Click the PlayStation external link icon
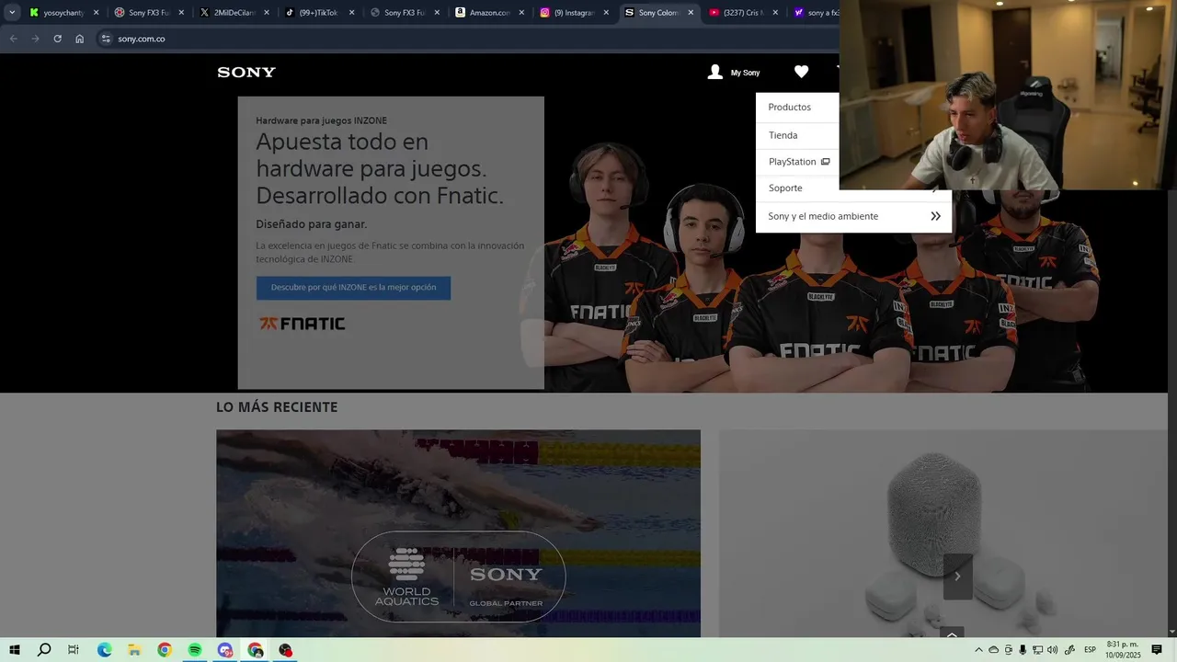1177x662 pixels. (x=825, y=162)
